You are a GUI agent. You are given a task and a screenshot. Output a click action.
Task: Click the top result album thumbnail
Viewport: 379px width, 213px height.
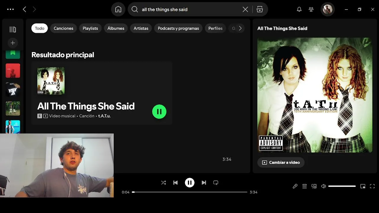[x=51, y=81]
